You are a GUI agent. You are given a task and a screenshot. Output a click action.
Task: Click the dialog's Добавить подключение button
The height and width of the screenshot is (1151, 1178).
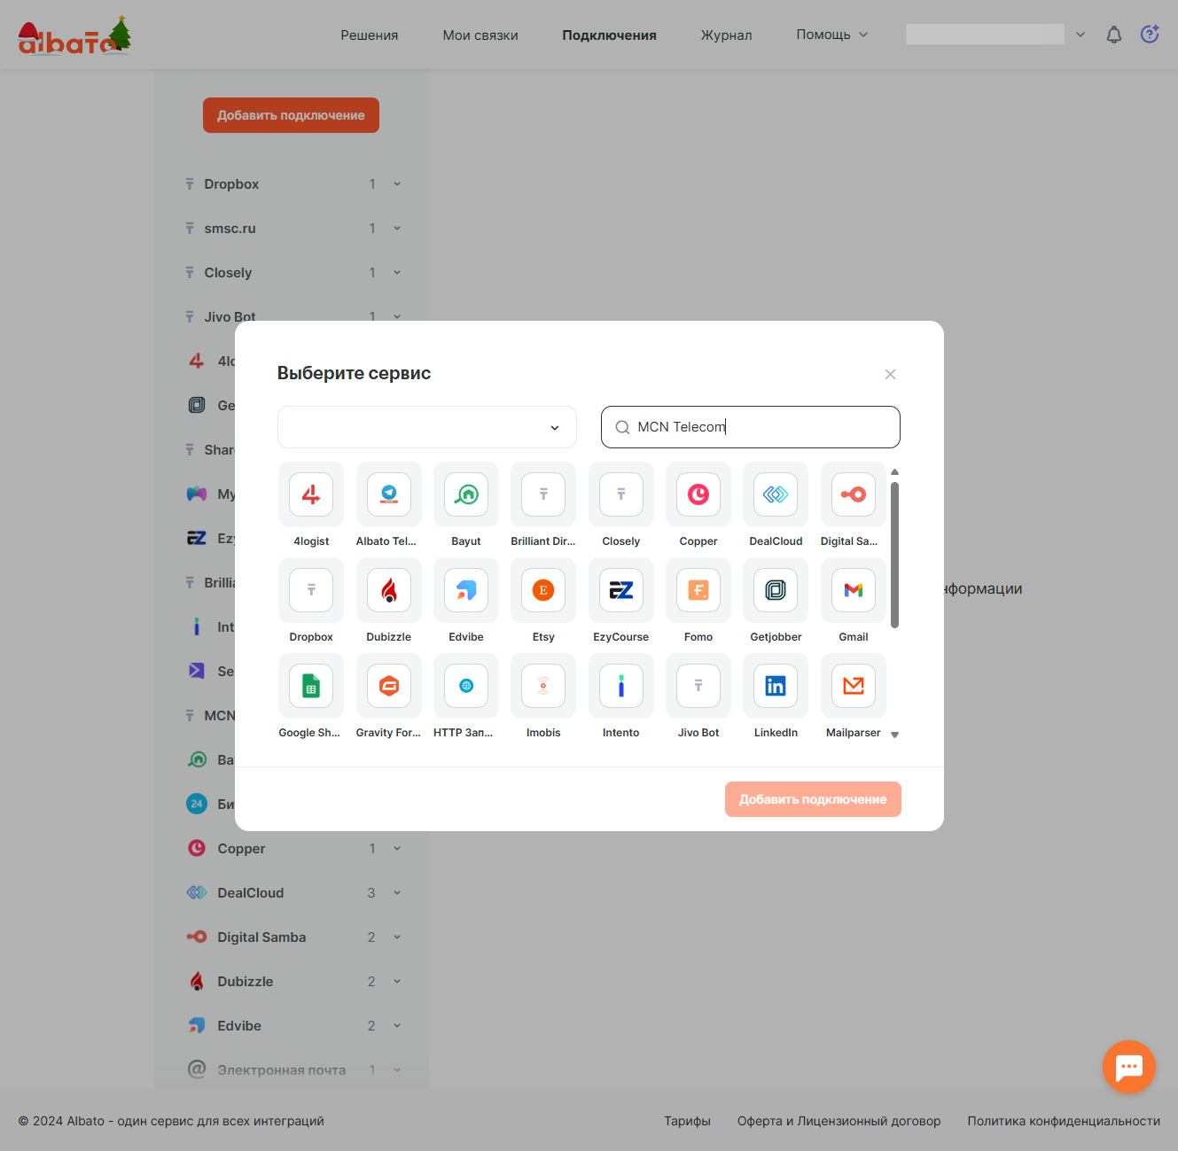813,799
